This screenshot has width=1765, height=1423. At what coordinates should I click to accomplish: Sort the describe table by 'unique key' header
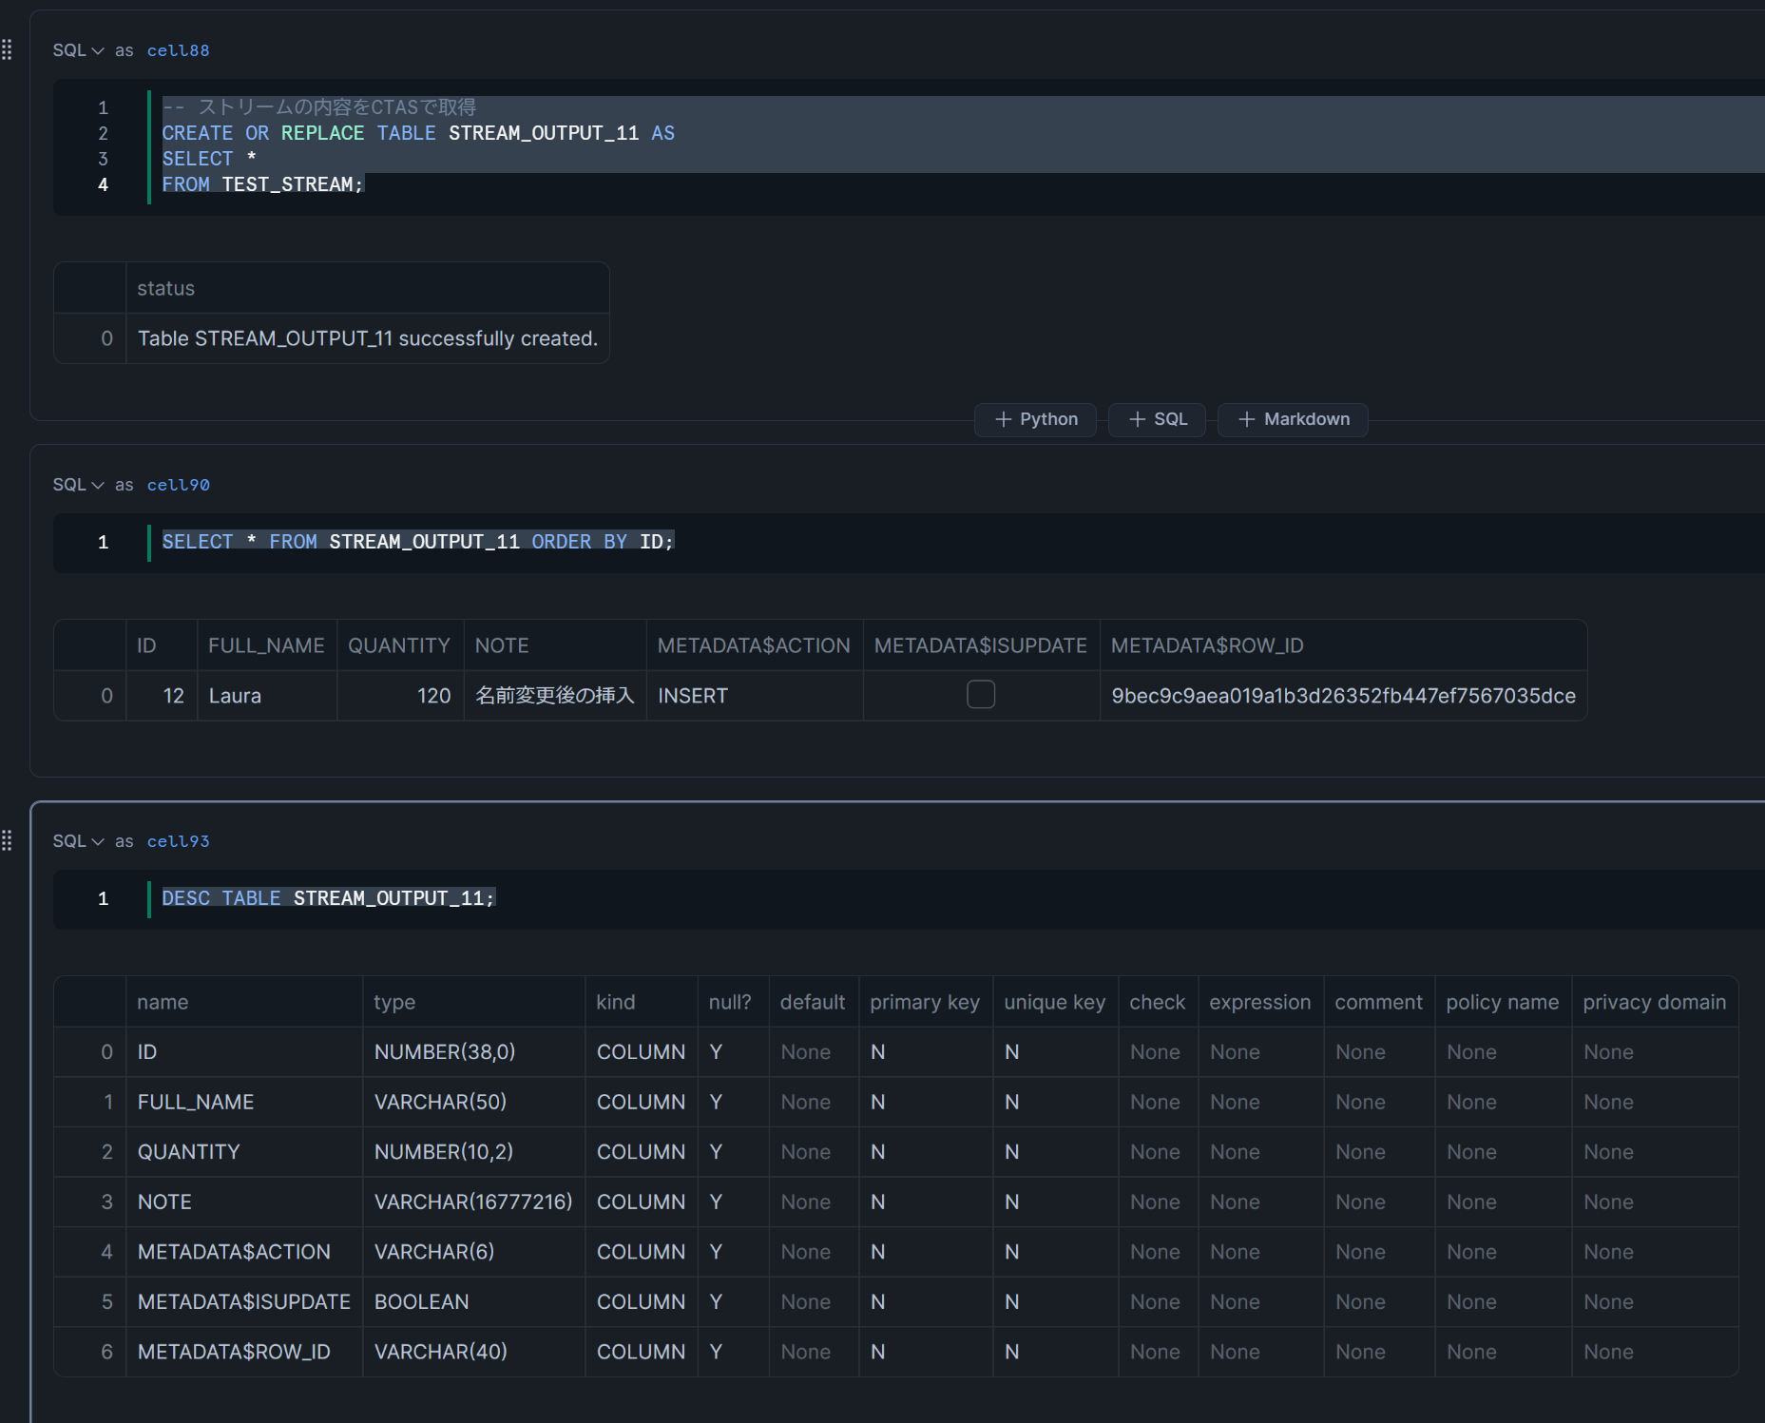1055,1002
